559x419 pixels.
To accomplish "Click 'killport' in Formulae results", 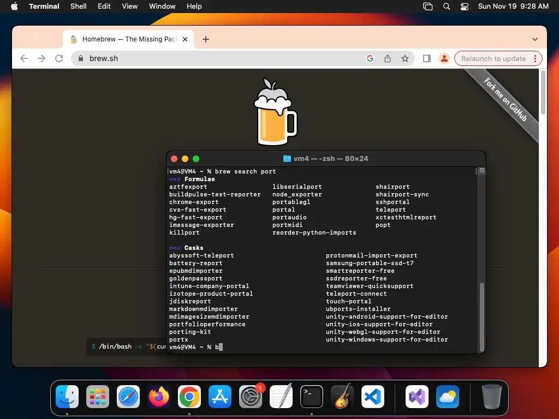I will coord(185,232).
